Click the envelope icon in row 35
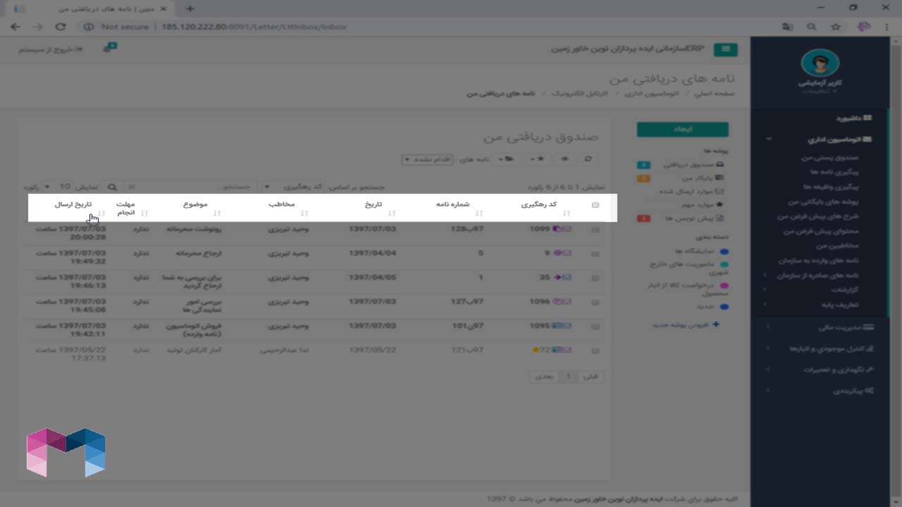The height and width of the screenshot is (507, 902). coord(567,277)
